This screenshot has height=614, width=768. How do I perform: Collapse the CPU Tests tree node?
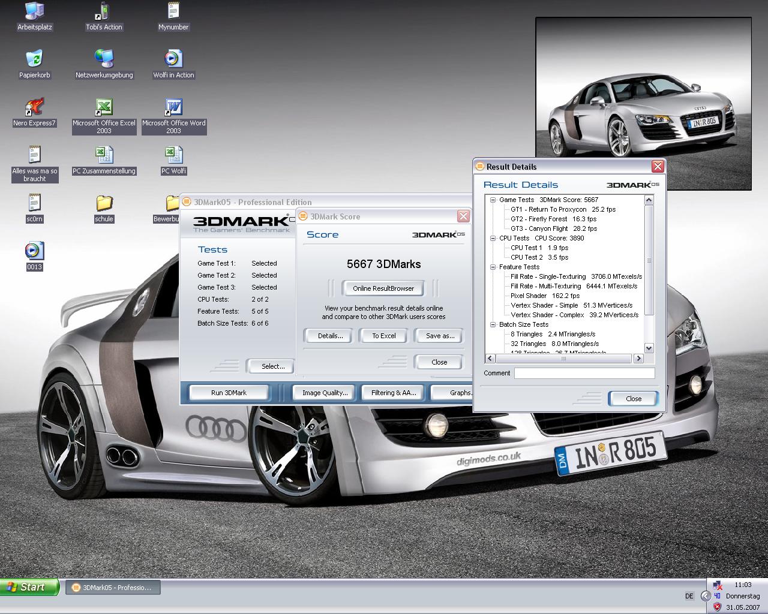[x=493, y=239]
